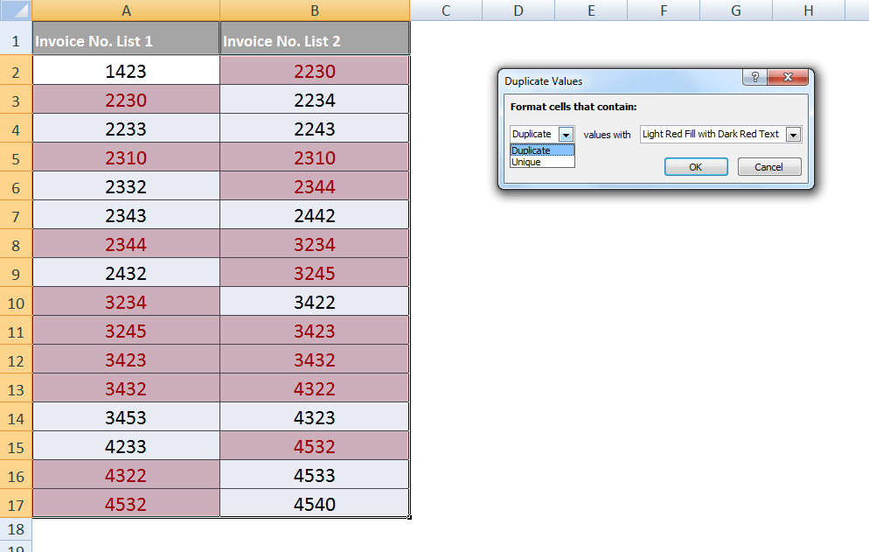Select highlighted cell B2 with 2230

[x=315, y=71]
